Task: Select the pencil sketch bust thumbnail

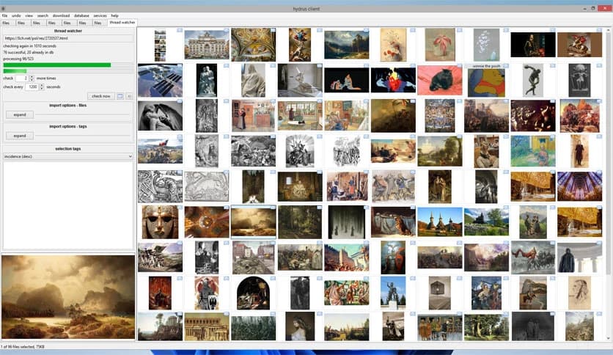Action: 579,293
